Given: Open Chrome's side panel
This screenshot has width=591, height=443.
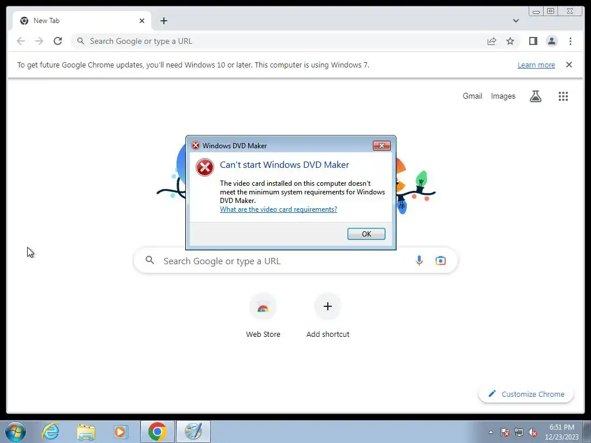Looking at the screenshot, I should [533, 41].
